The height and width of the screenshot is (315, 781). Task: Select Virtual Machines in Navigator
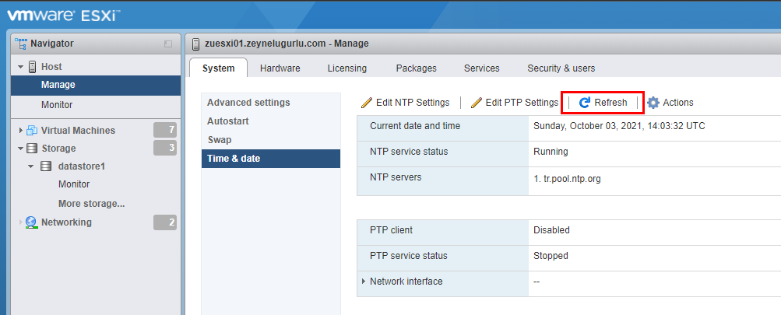(78, 131)
